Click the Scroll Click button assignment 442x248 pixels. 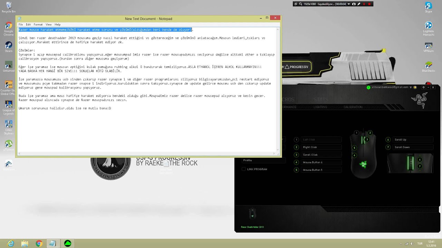point(321,155)
